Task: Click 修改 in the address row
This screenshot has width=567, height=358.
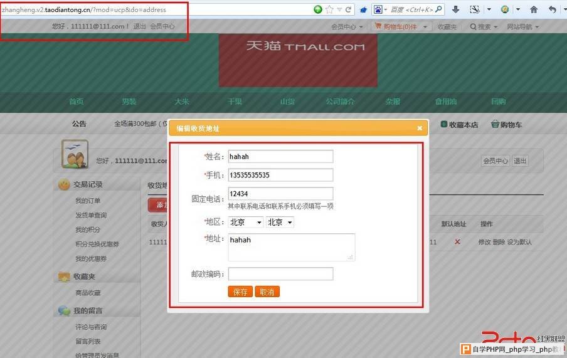Action: coord(484,242)
